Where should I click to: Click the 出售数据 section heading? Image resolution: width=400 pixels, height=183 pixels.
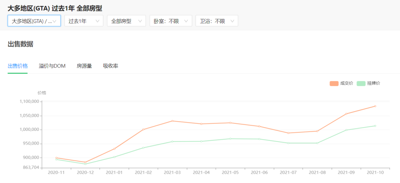20,44
